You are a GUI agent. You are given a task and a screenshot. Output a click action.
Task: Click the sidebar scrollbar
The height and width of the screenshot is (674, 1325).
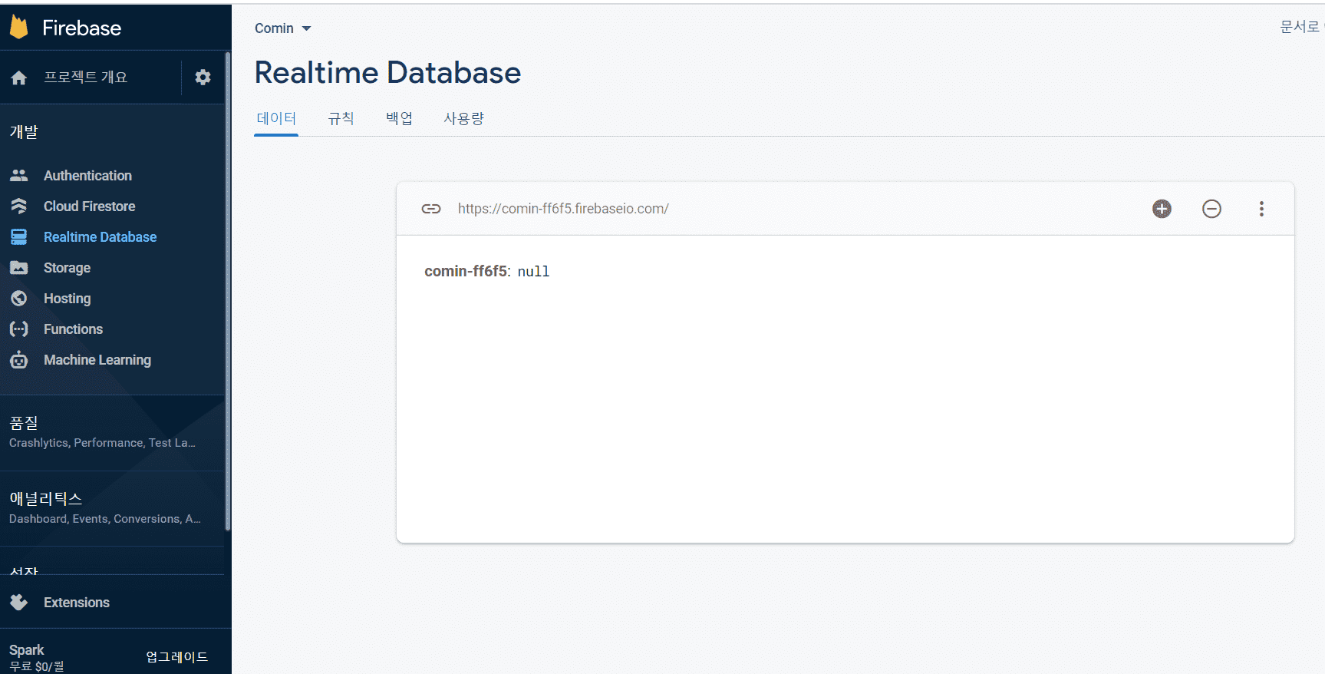[x=228, y=292]
